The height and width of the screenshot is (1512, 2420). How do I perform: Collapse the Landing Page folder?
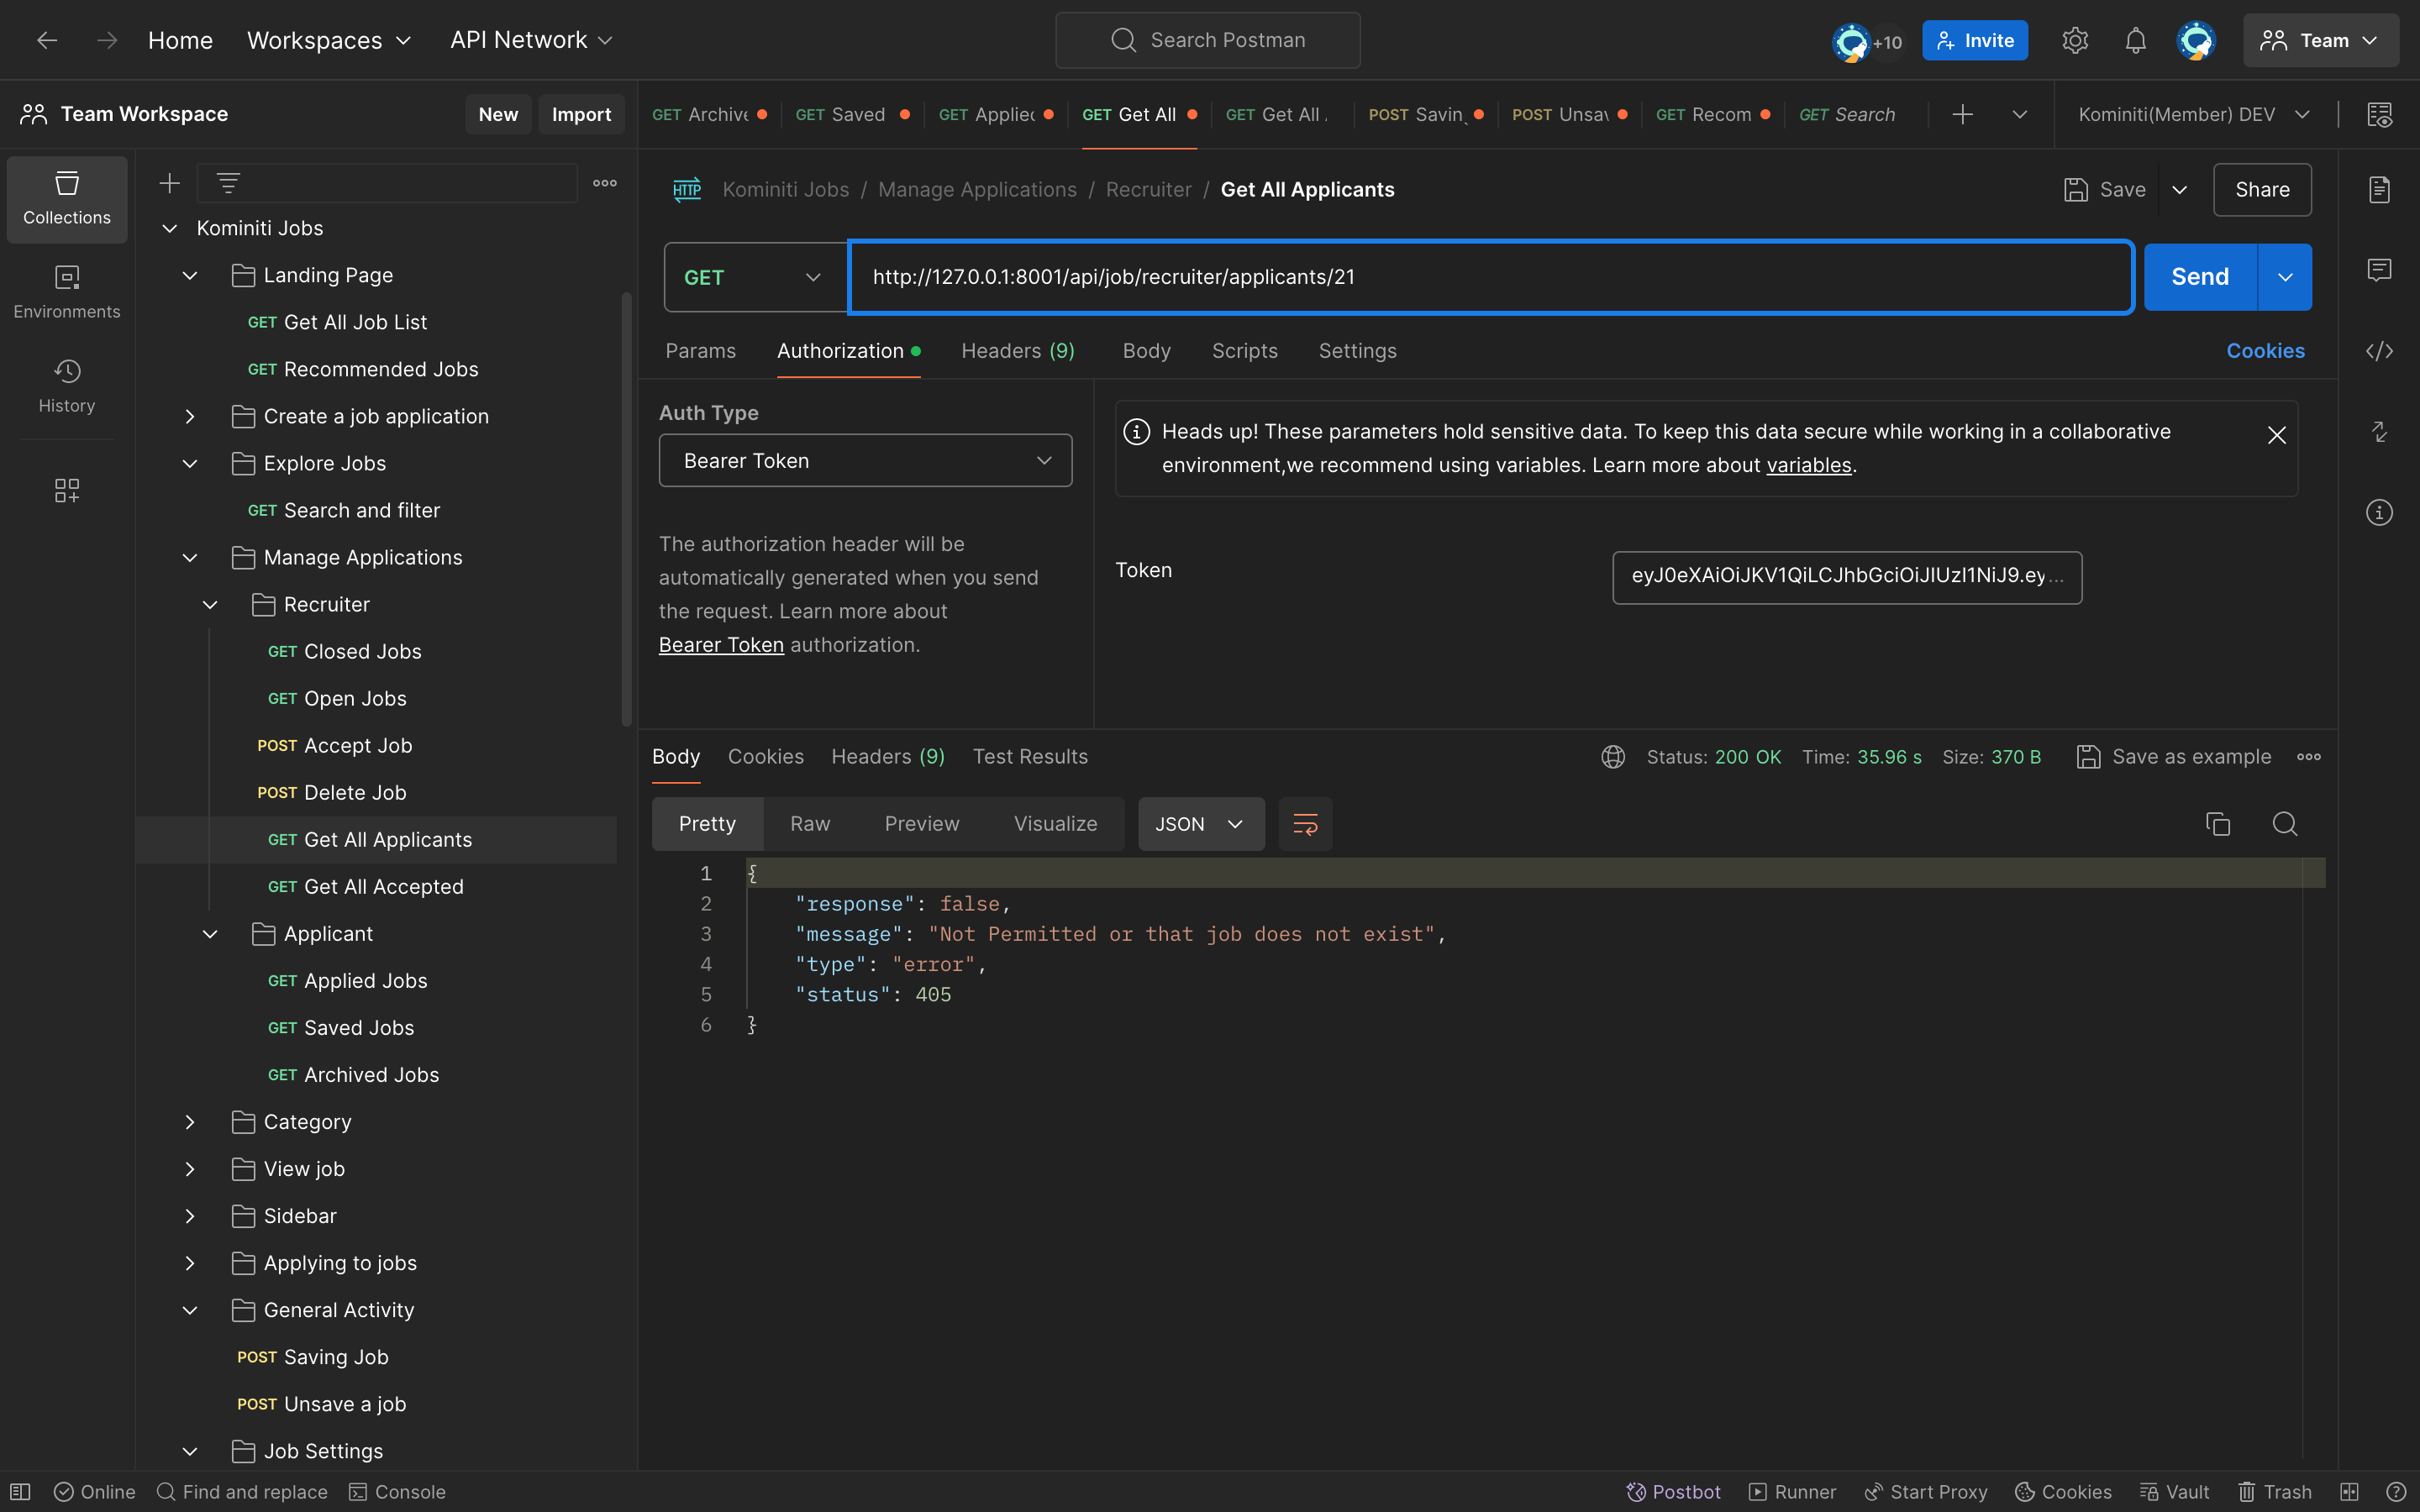click(190, 275)
